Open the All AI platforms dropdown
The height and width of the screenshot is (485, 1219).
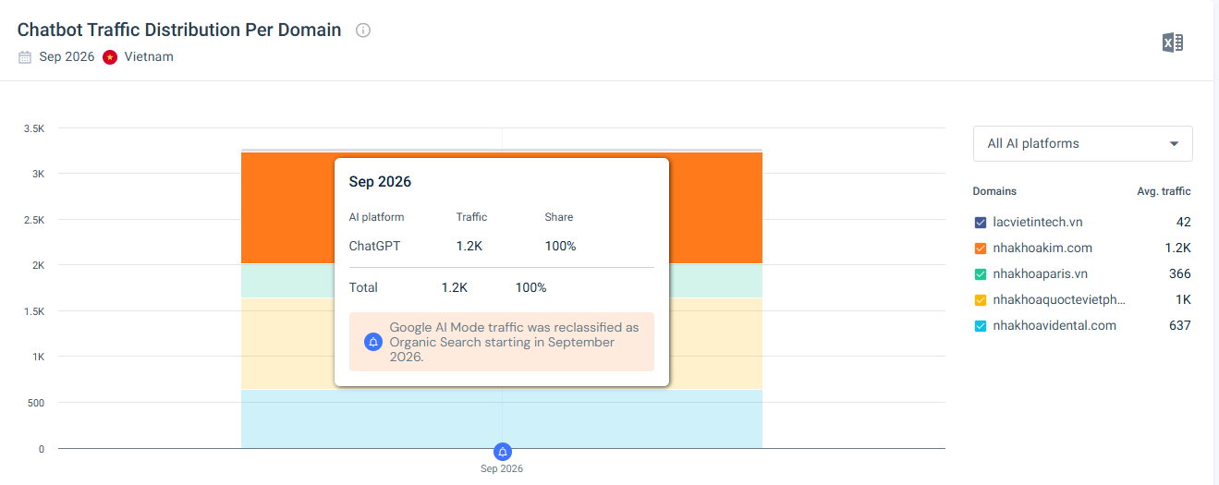coord(1082,143)
